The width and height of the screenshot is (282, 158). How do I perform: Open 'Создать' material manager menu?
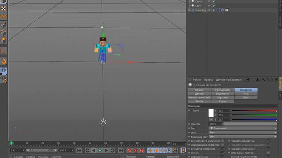tap(19, 157)
